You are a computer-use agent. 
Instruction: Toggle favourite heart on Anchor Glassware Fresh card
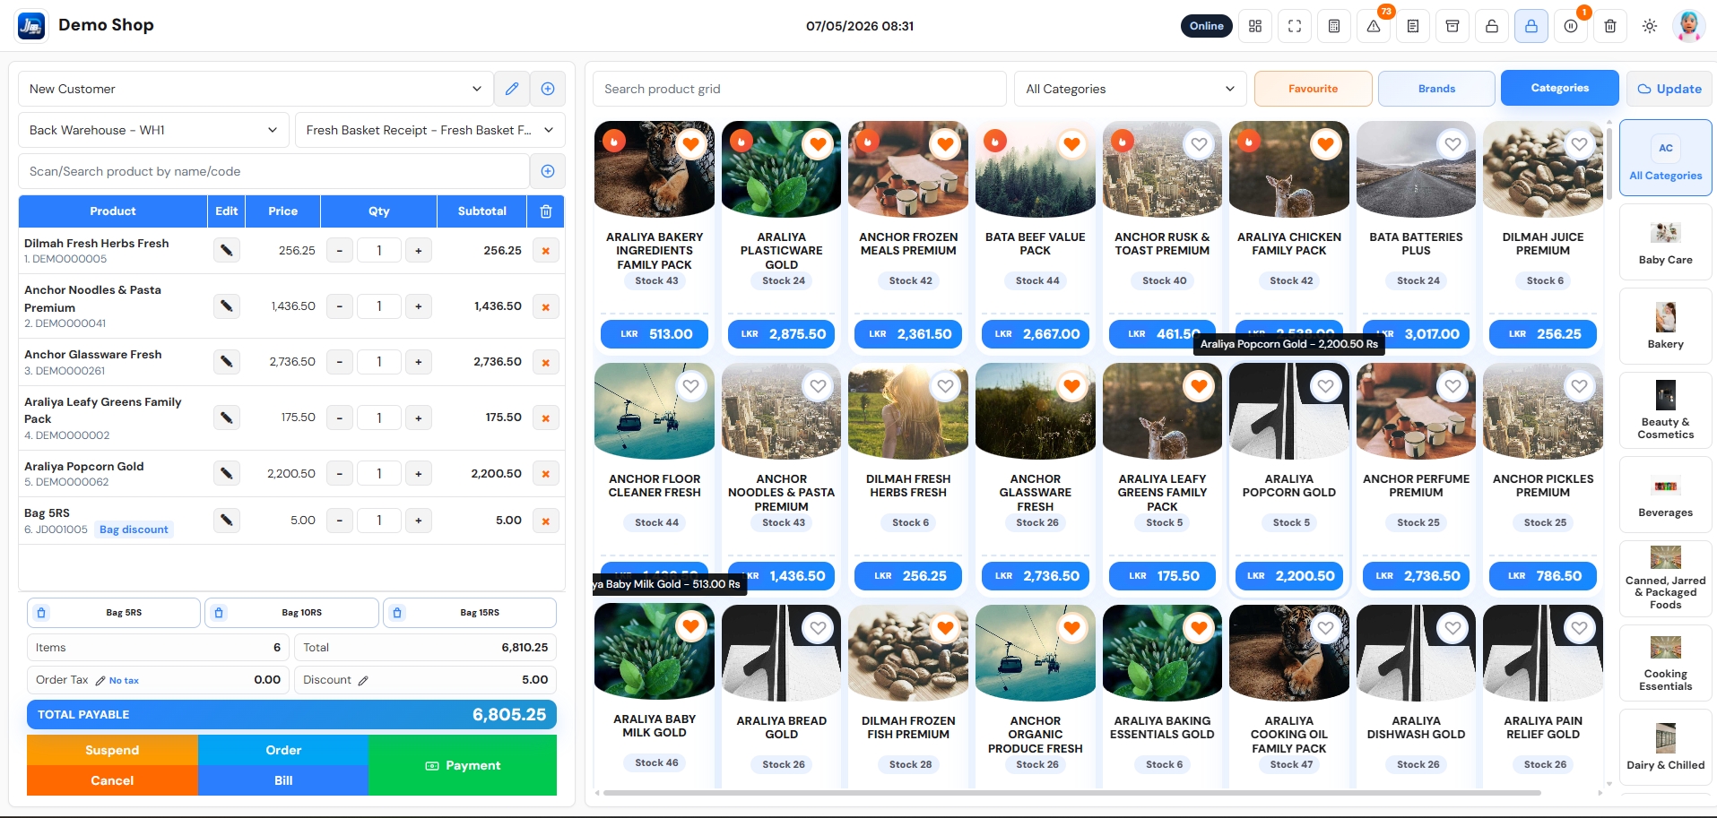1071,386
